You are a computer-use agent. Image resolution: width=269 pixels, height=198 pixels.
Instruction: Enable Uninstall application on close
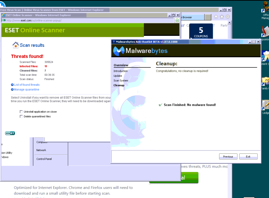point(21,112)
